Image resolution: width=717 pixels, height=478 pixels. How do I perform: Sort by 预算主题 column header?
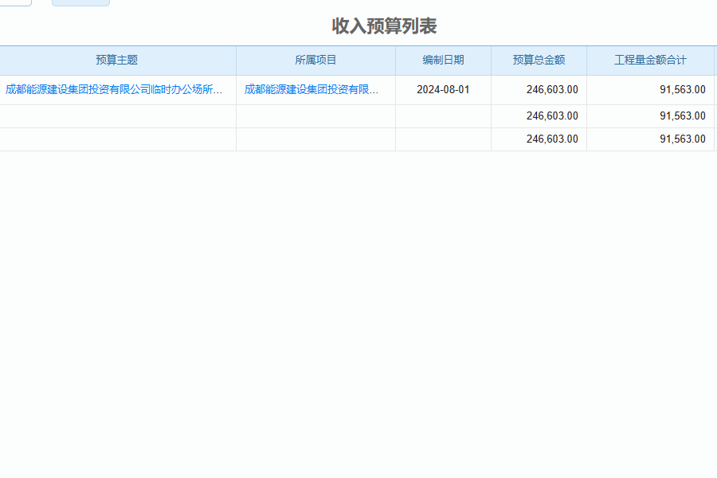point(116,61)
